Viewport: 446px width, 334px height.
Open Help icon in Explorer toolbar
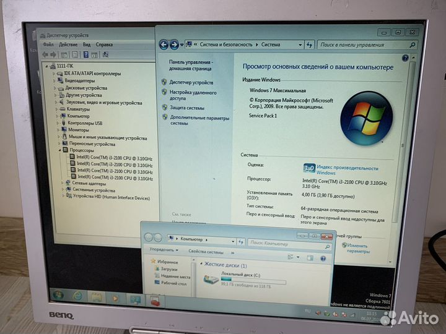coord(323,259)
